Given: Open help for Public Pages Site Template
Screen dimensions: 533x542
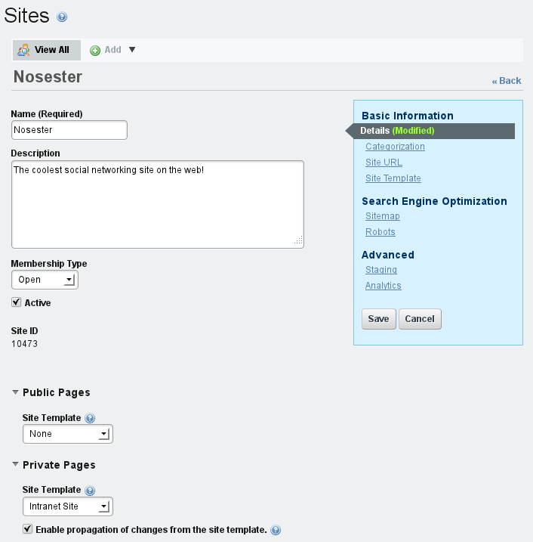Looking at the screenshot, I should point(90,418).
